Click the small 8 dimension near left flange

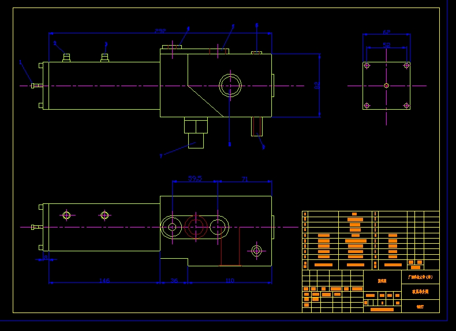pyautogui.click(x=46, y=257)
